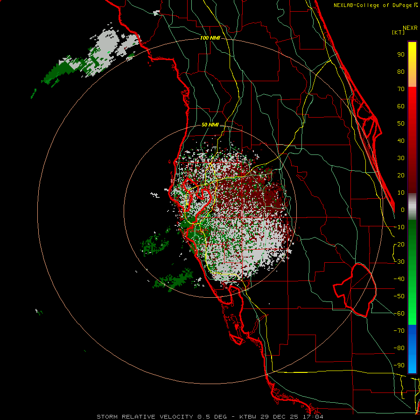Click the "70" value on the velocity scale
The image size is (420, 420).
tap(401, 89)
